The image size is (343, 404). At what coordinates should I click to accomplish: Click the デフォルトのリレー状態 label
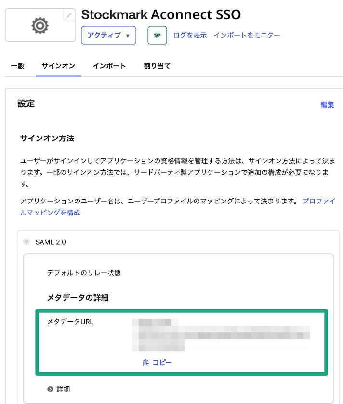click(84, 273)
